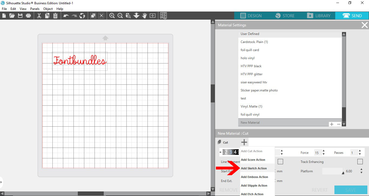
Task: Click the REVERT button
Action: pos(320,190)
